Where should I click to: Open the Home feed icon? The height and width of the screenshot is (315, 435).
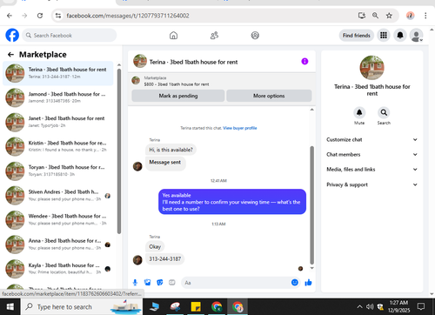(173, 36)
